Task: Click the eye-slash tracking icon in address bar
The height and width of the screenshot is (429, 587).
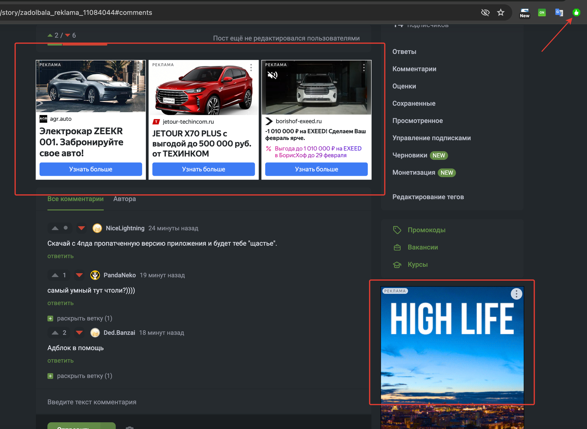Action: pyautogui.click(x=485, y=13)
